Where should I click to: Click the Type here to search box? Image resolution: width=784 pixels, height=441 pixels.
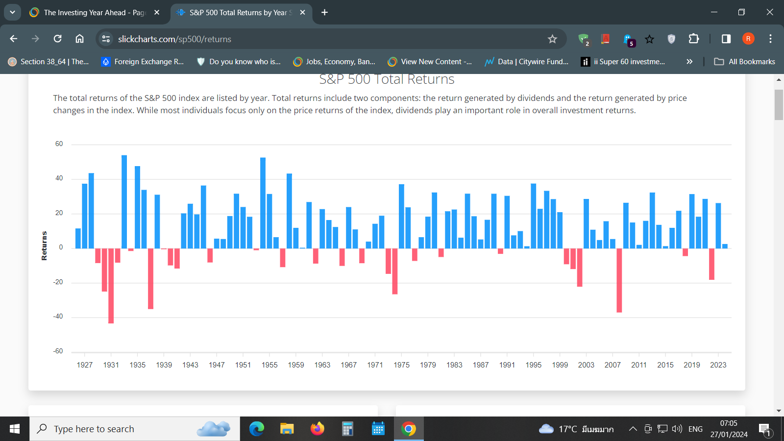click(x=135, y=429)
